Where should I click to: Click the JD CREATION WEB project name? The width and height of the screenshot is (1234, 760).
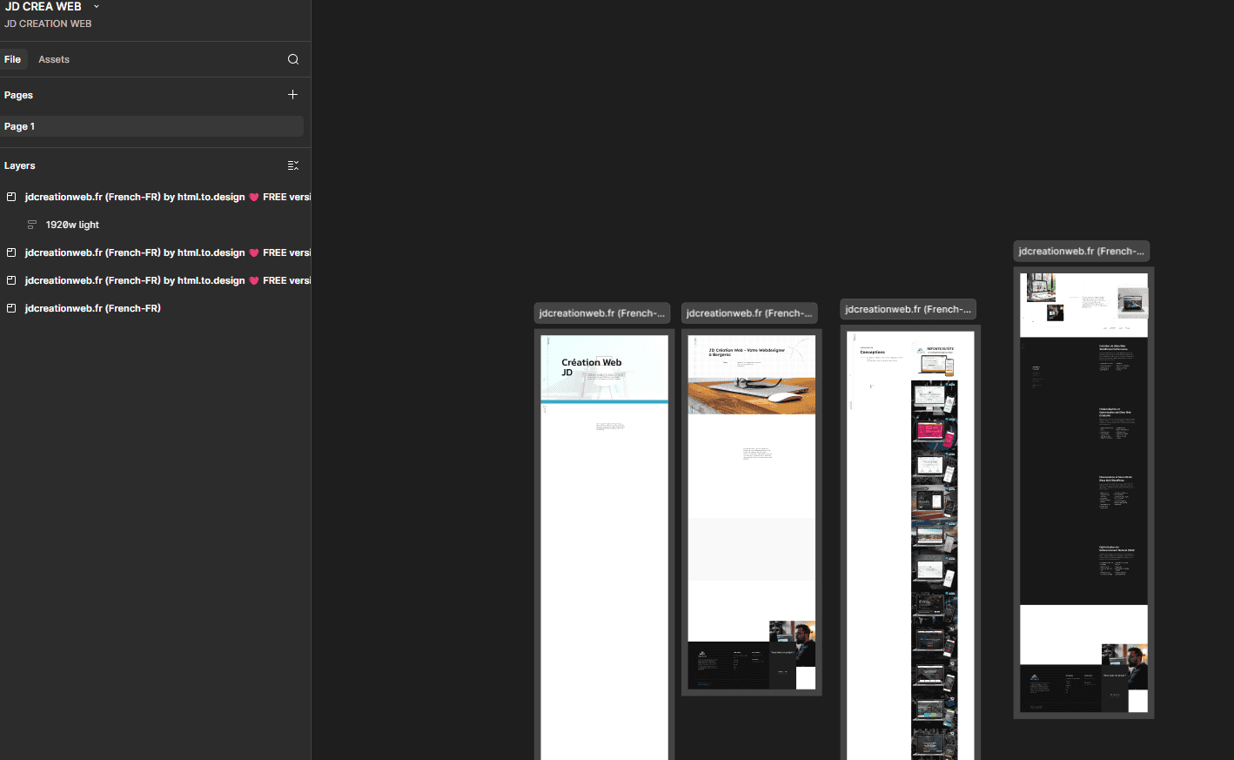click(x=48, y=24)
